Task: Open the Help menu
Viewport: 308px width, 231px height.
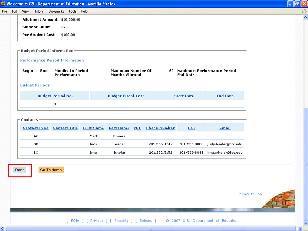Action: [84, 11]
